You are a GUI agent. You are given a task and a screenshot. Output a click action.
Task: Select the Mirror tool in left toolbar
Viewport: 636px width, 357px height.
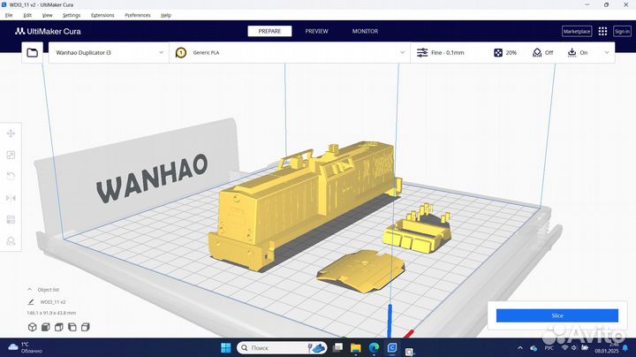(x=11, y=198)
